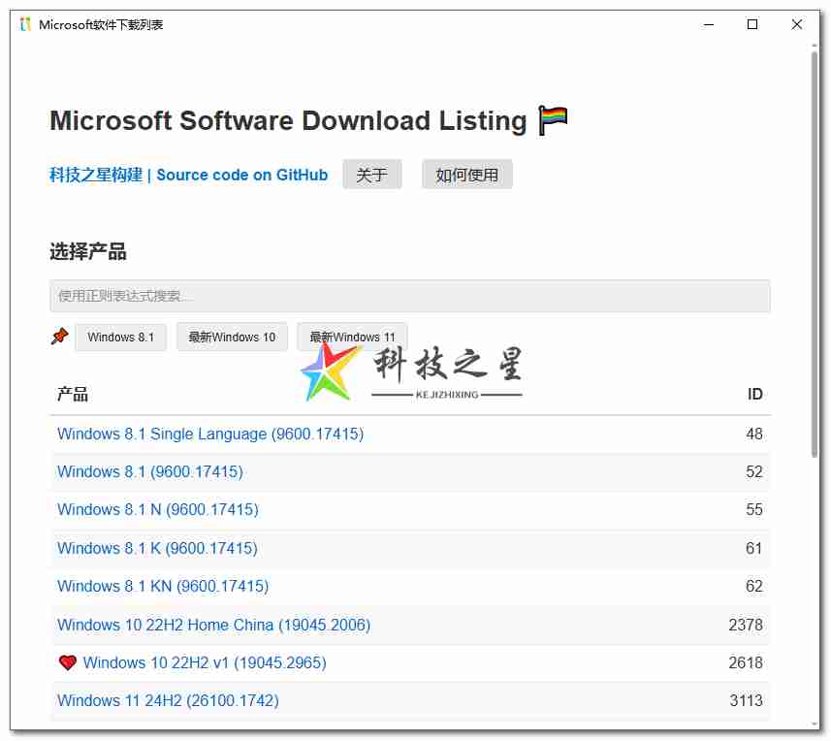831x741 pixels.
Task: Open the Source code on GitHub link
Action: [x=241, y=175]
